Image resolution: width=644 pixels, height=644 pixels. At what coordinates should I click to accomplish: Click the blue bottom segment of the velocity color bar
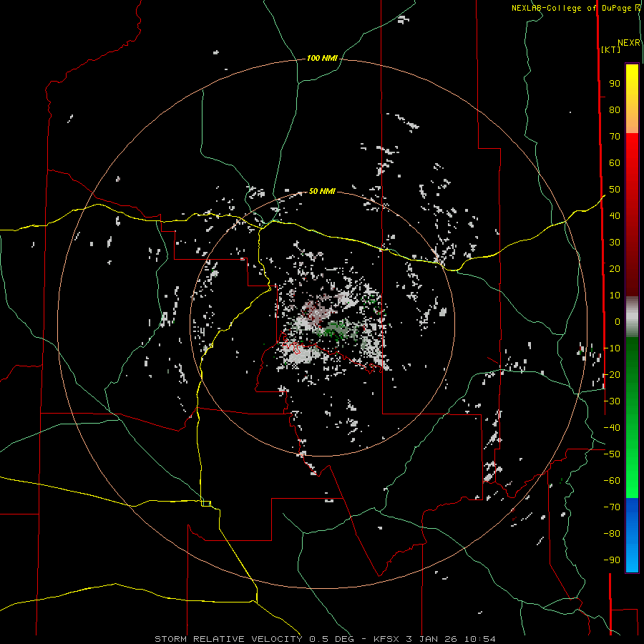point(632,535)
